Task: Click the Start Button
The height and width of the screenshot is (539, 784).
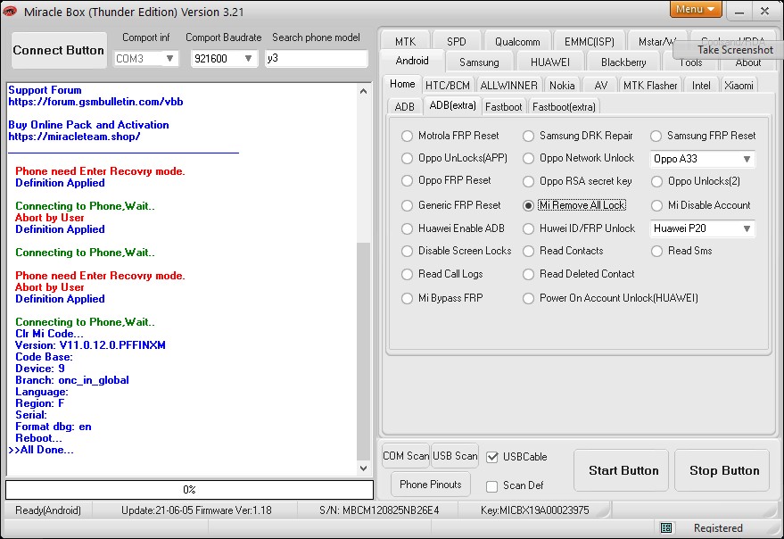Action: click(x=623, y=470)
